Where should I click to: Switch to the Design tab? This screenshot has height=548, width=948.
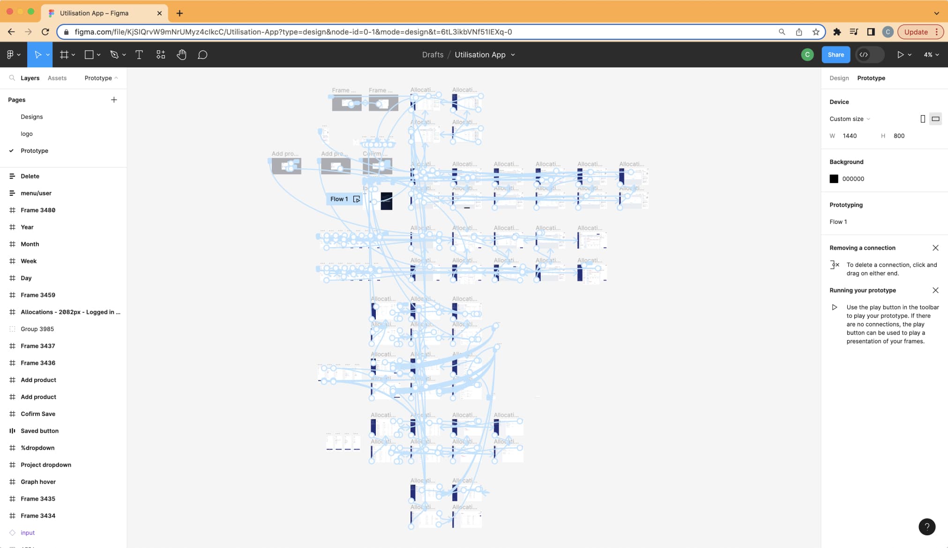pos(839,78)
